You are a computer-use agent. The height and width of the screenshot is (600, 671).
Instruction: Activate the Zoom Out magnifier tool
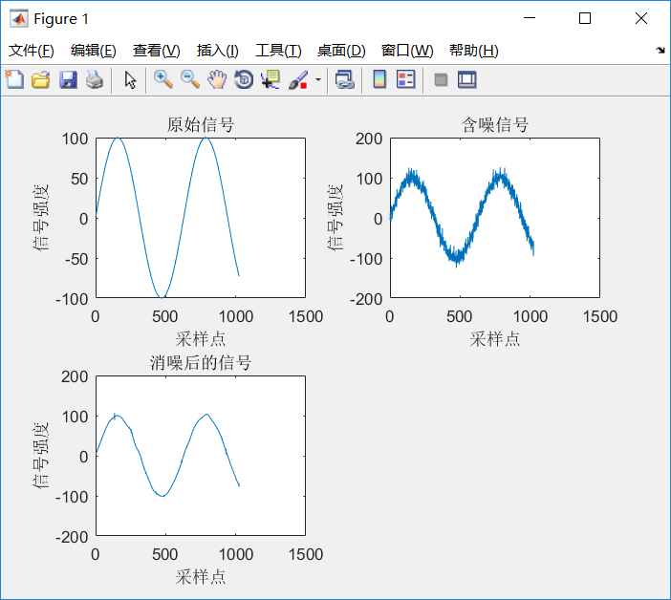[190, 80]
